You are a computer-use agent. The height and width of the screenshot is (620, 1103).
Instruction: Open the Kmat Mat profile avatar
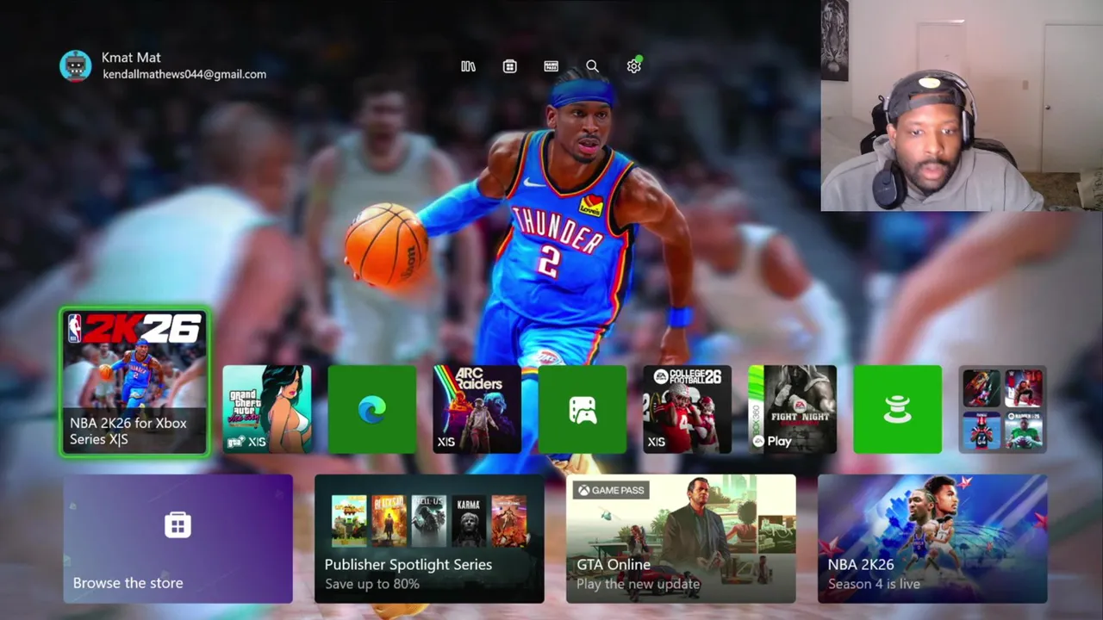tap(75, 65)
